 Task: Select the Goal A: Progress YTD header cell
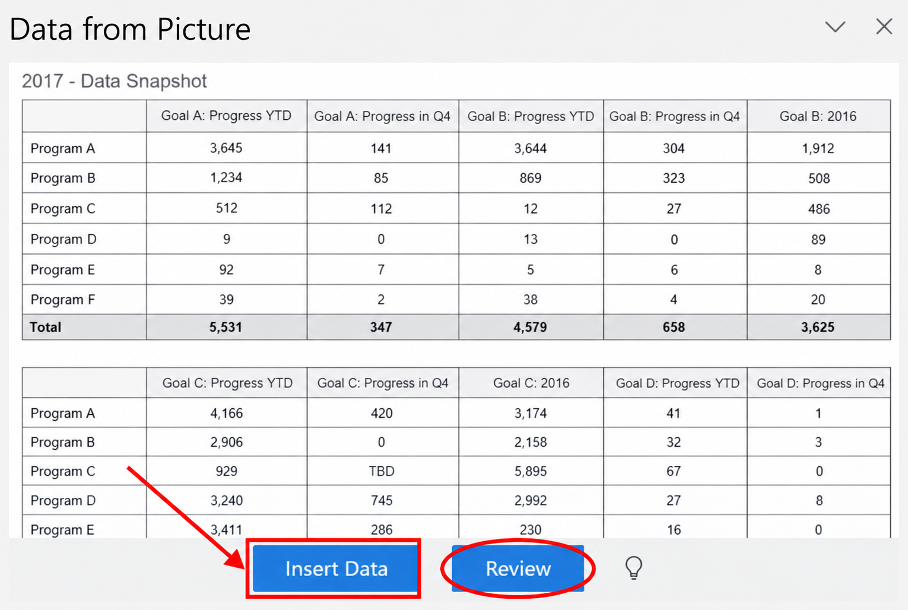[227, 116]
